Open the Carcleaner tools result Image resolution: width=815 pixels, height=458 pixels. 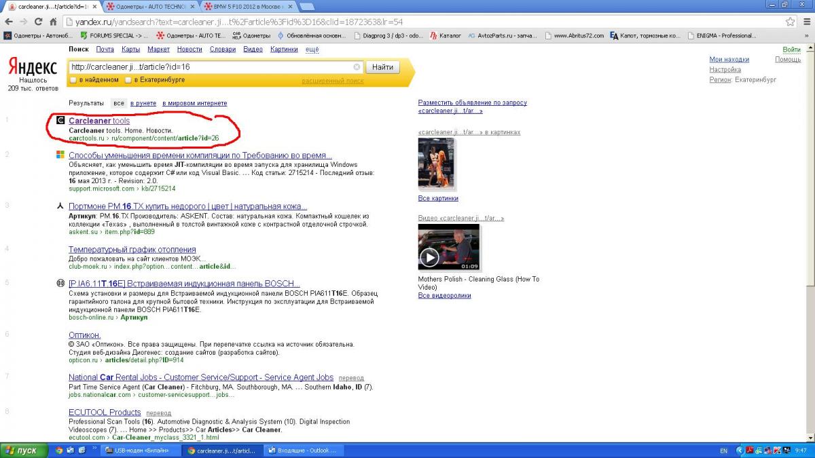coord(99,121)
